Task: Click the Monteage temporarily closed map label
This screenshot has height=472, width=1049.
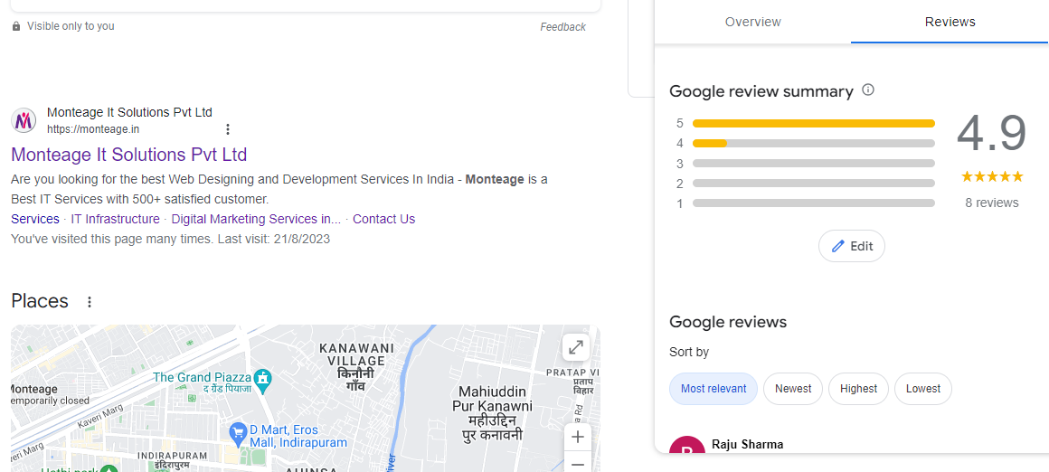Action: coord(50,394)
